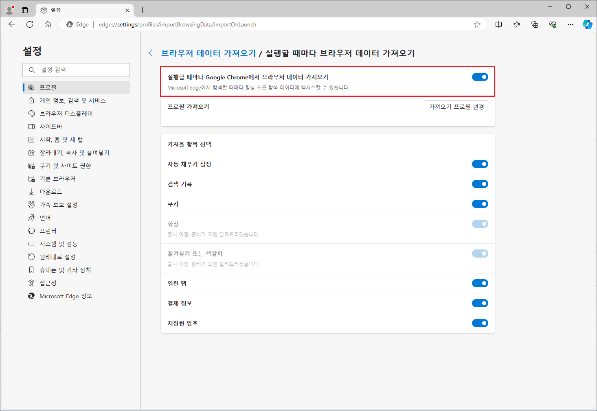Click the browser Back arrow button

tap(12, 24)
